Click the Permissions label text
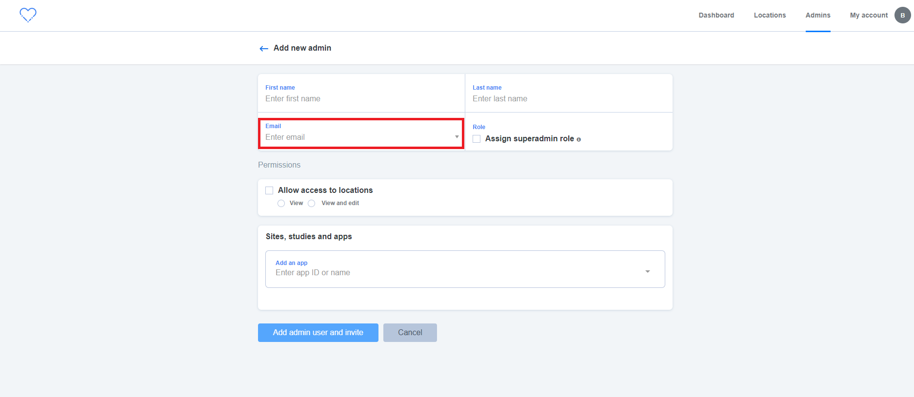 click(x=279, y=165)
